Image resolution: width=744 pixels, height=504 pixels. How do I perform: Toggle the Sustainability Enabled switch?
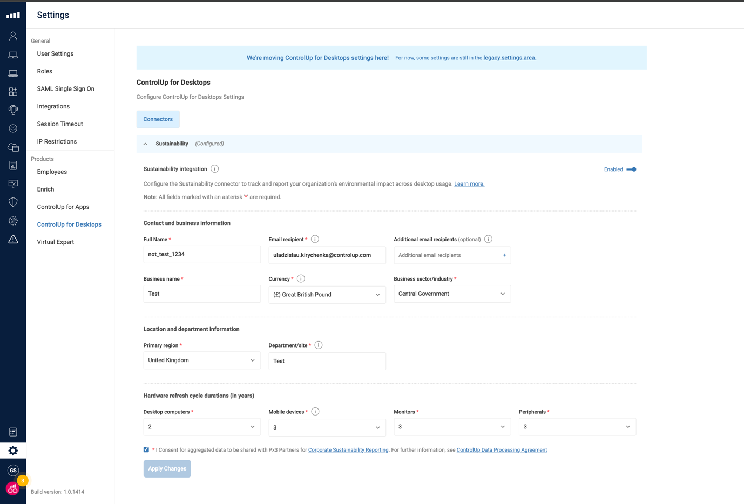[631, 169]
